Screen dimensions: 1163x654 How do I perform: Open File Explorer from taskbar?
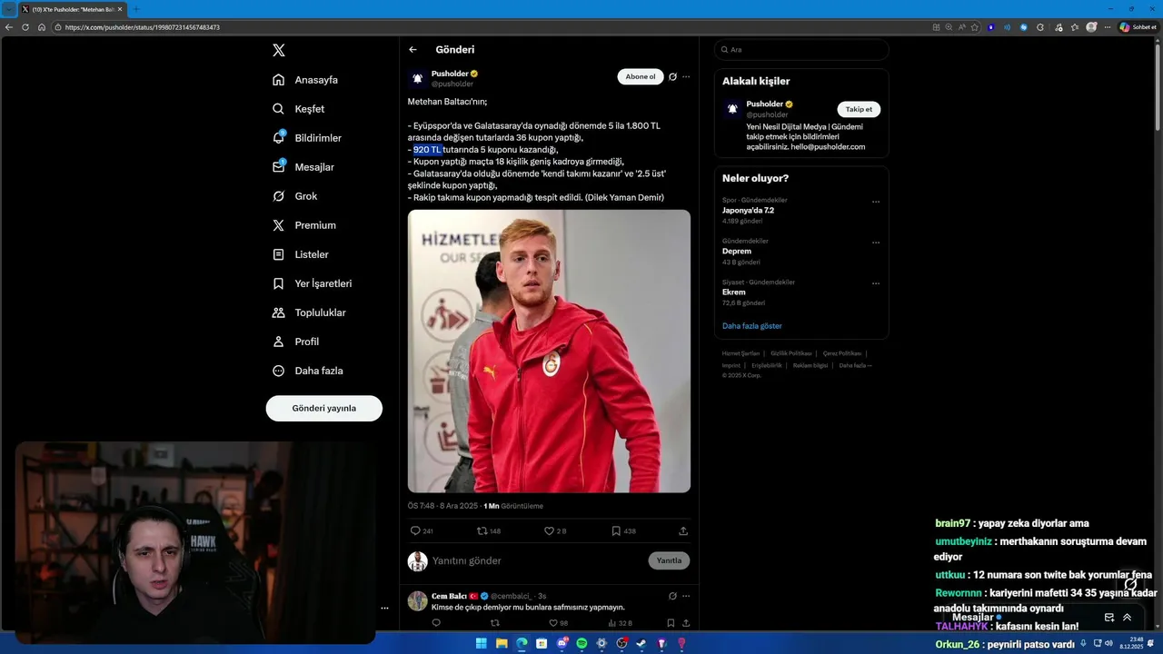click(502, 643)
